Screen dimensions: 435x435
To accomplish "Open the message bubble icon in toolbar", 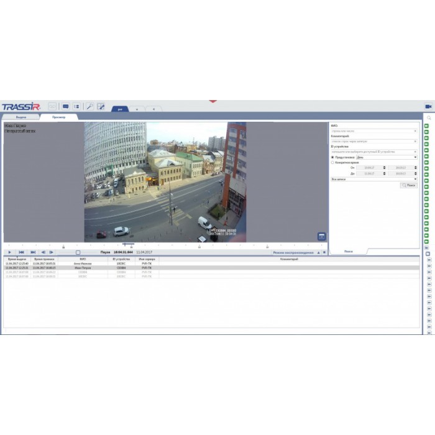I will click(x=65, y=106).
